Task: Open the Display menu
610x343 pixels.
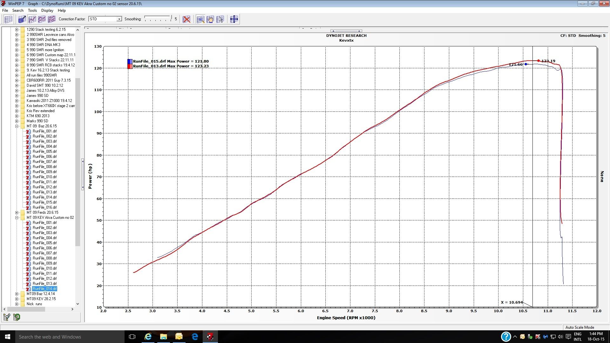Action: click(x=47, y=10)
